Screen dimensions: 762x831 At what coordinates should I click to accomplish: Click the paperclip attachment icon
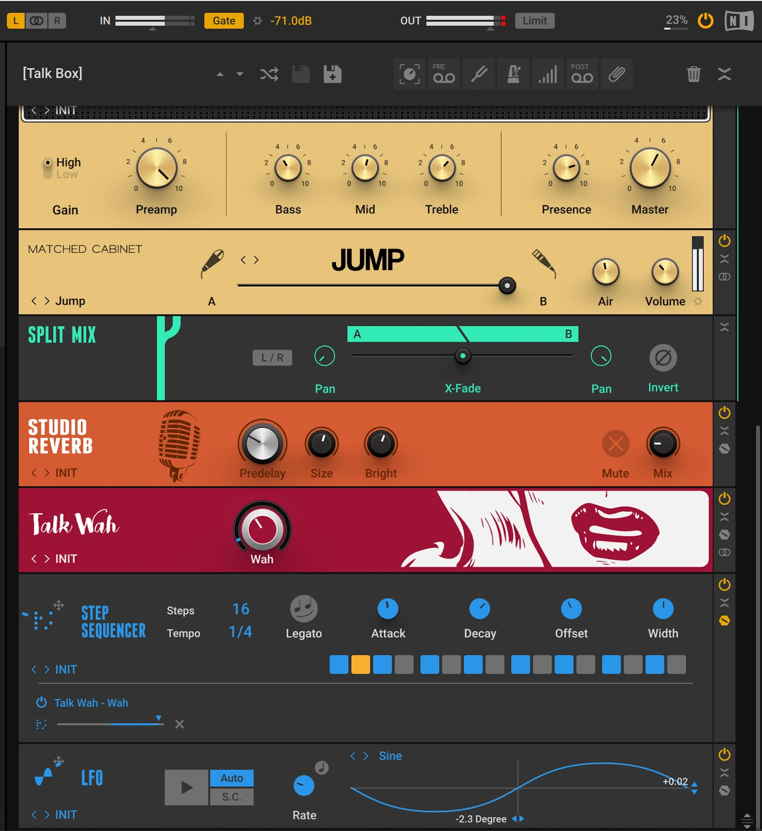point(616,74)
